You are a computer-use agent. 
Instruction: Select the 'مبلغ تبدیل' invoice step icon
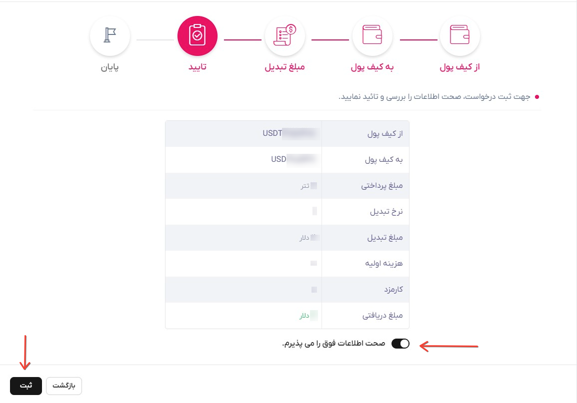[285, 35]
